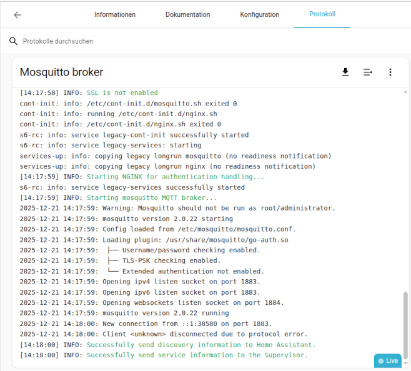
Task: Open the Dokumentation tab
Action: pyautogui.click(x=187, y=14)
